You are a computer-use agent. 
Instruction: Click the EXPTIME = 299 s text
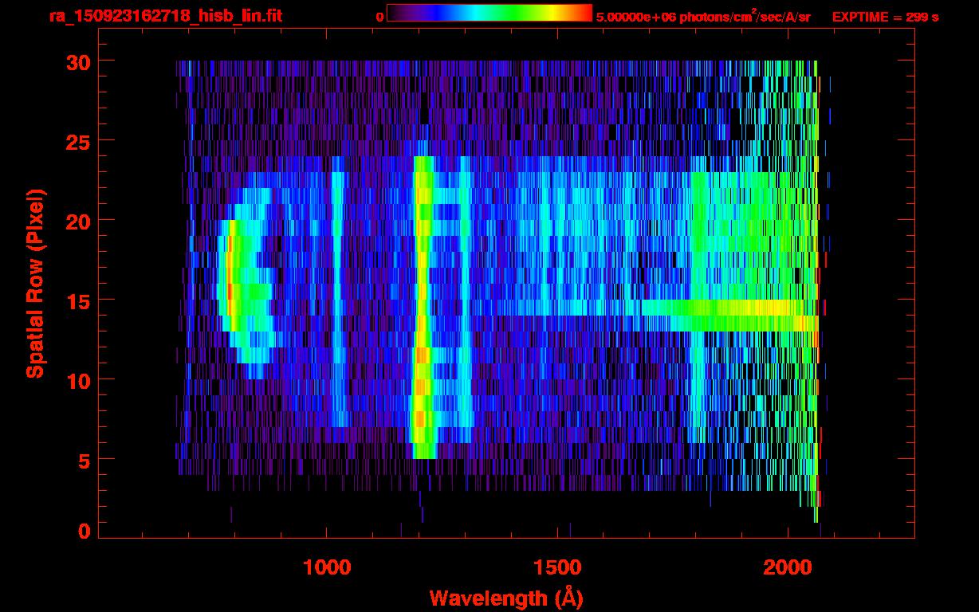coord(885,17)
